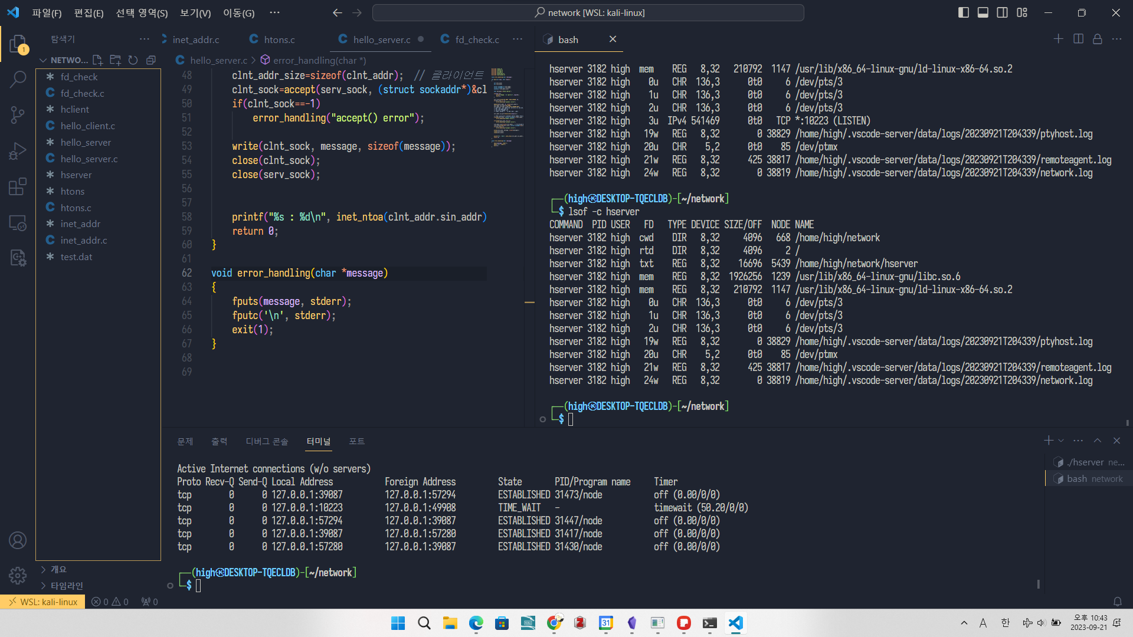Screen dimensions: 1133x637
Task: Open Remote Explorer view
Action: [18, 223]
